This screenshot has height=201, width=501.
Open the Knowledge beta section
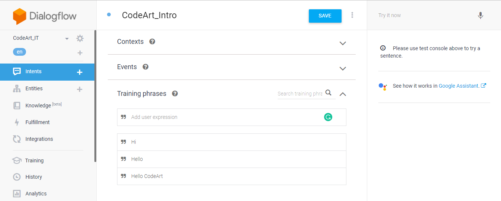click(38, 106)
